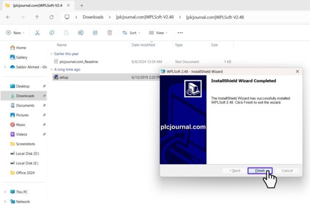310x204 pixels.
Task: Open the plcjournal.com_Readme text file
Action: tap(78, 62)
